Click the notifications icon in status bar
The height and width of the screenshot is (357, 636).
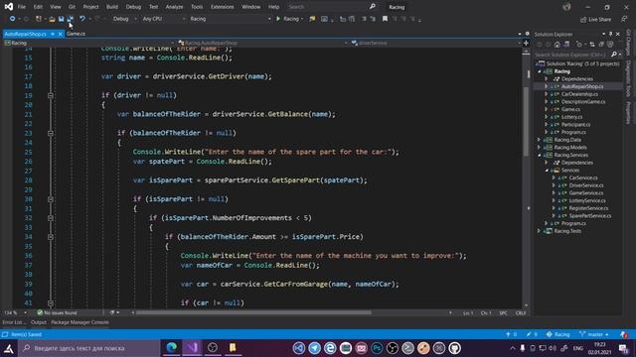pos(624,334)
